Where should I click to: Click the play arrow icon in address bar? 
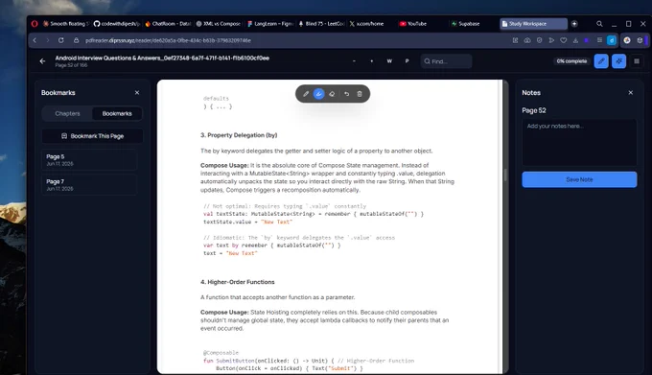pos(551,40)
